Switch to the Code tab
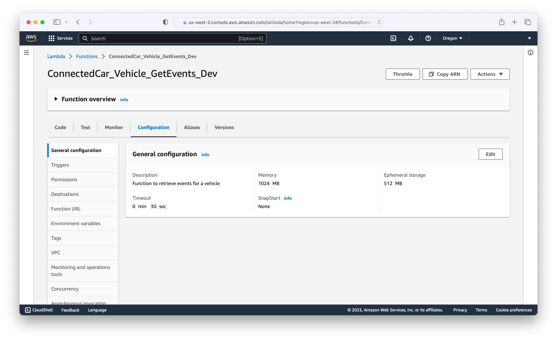The height and width of the screenshot is (341, 557). click(60, 127)
